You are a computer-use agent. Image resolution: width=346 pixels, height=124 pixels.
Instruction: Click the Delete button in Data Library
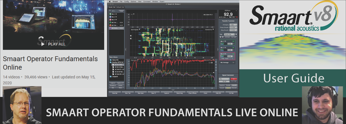point(121,85)
